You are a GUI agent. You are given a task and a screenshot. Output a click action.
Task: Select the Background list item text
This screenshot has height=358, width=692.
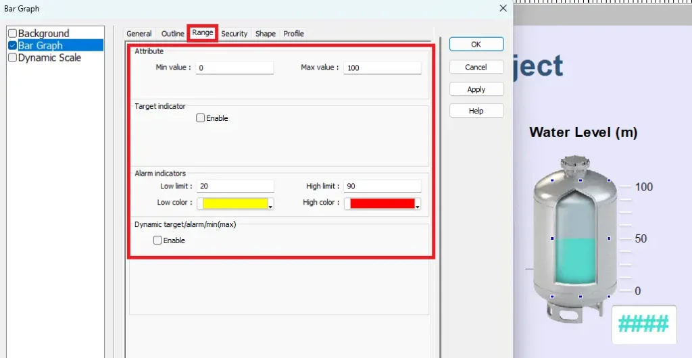[x=44, y=34]
